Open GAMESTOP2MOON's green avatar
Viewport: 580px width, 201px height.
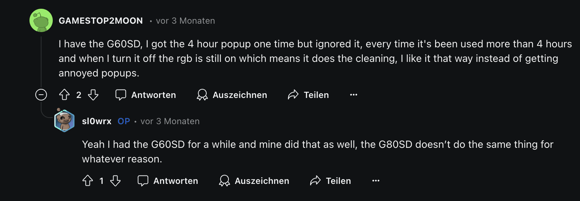click(41, 20)
